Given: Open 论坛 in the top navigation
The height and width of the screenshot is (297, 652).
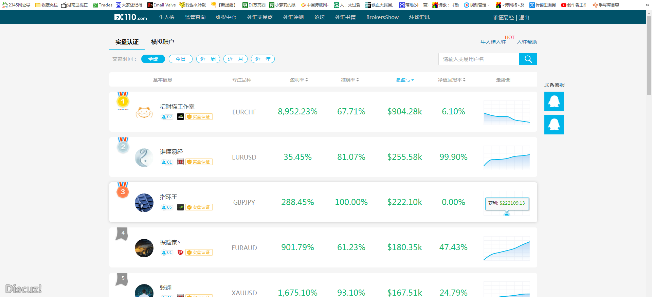Looking at the screenshot, I should pos(320,17).
